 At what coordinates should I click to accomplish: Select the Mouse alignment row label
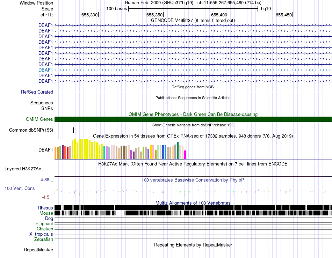(46, 213)
